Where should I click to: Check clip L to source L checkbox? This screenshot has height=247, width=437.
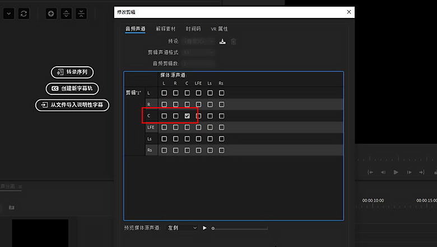[x=164, y=93]
